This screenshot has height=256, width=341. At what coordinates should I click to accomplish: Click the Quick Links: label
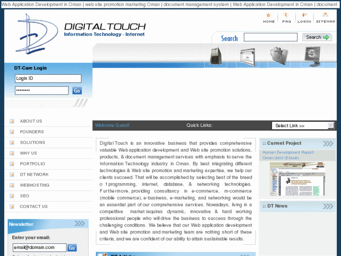(199, 125)
